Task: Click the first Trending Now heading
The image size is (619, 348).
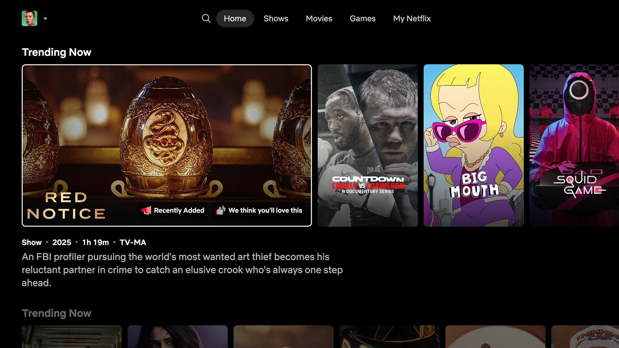Action: point(56,52)
